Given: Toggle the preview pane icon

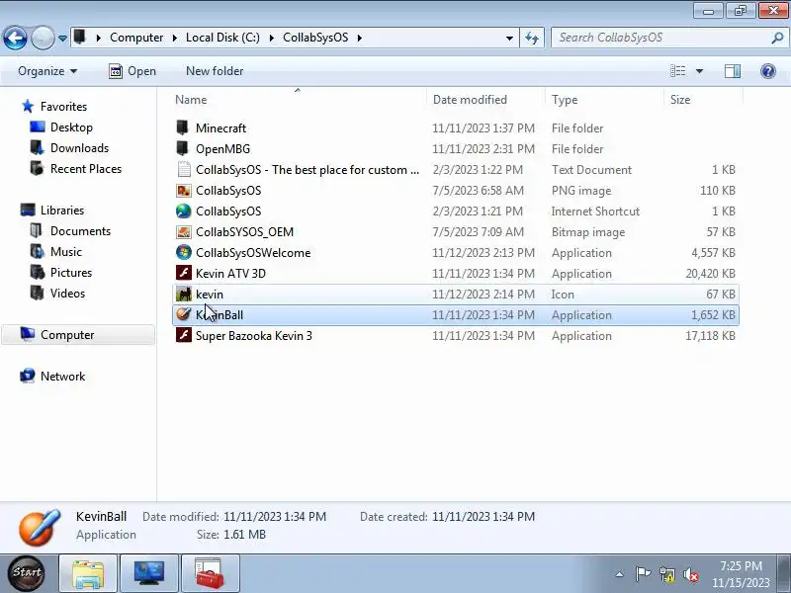Looking at the screenshot, I should 733,71.
